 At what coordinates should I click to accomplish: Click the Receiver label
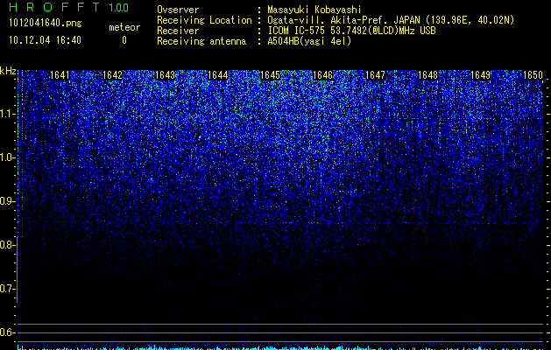(178, 31)
